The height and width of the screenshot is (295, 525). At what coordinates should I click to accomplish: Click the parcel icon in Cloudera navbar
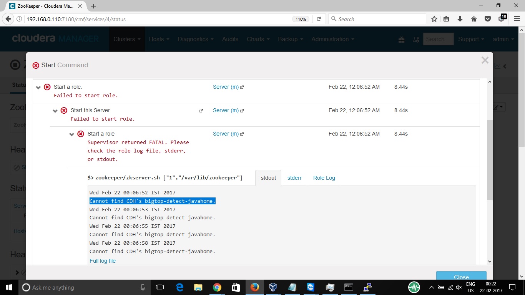(401, 39)
